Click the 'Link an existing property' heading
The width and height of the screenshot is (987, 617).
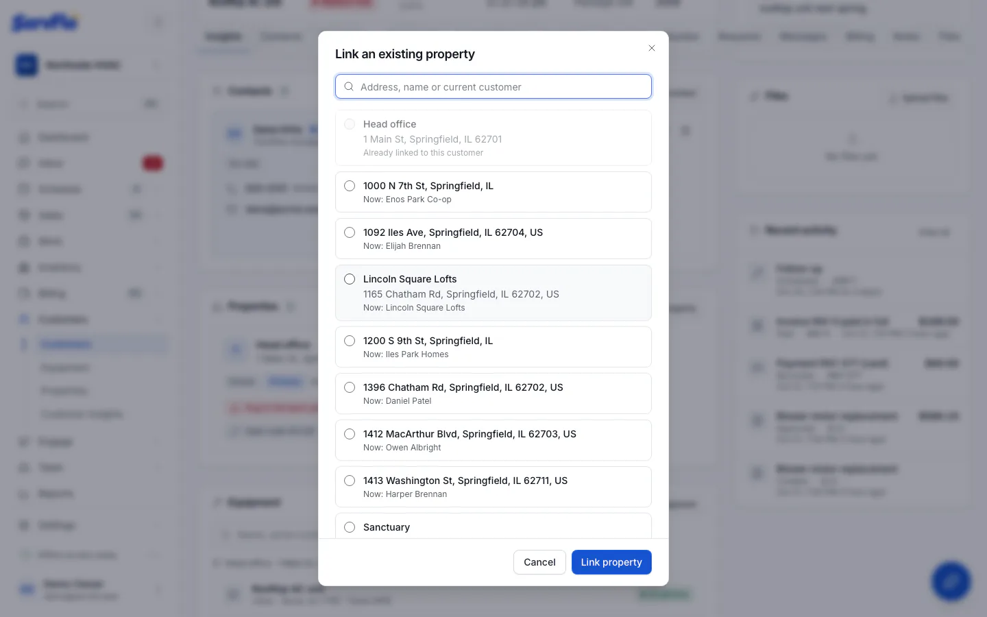point(405,54)
